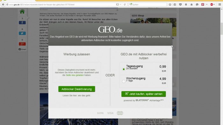Click the green GEO home icon

click(22, 11)
